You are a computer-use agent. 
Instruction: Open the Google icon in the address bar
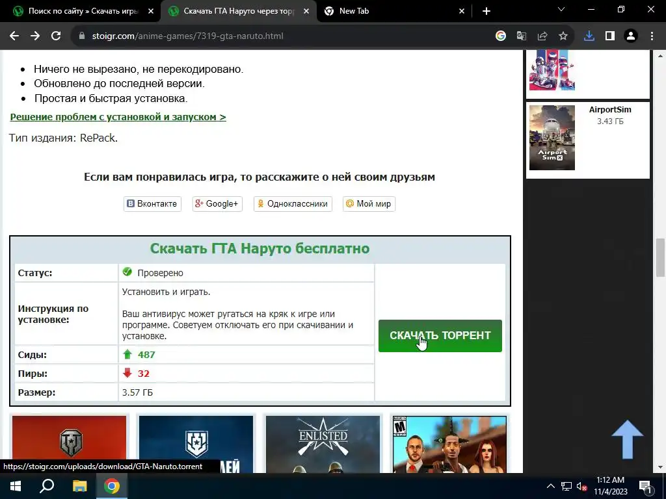pos(501,36)
